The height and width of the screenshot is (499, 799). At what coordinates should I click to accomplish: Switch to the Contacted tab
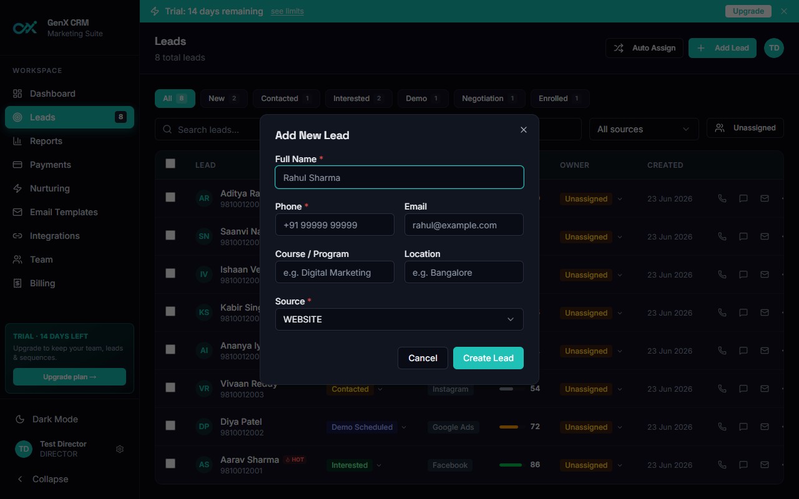click(x=287, y=99)
